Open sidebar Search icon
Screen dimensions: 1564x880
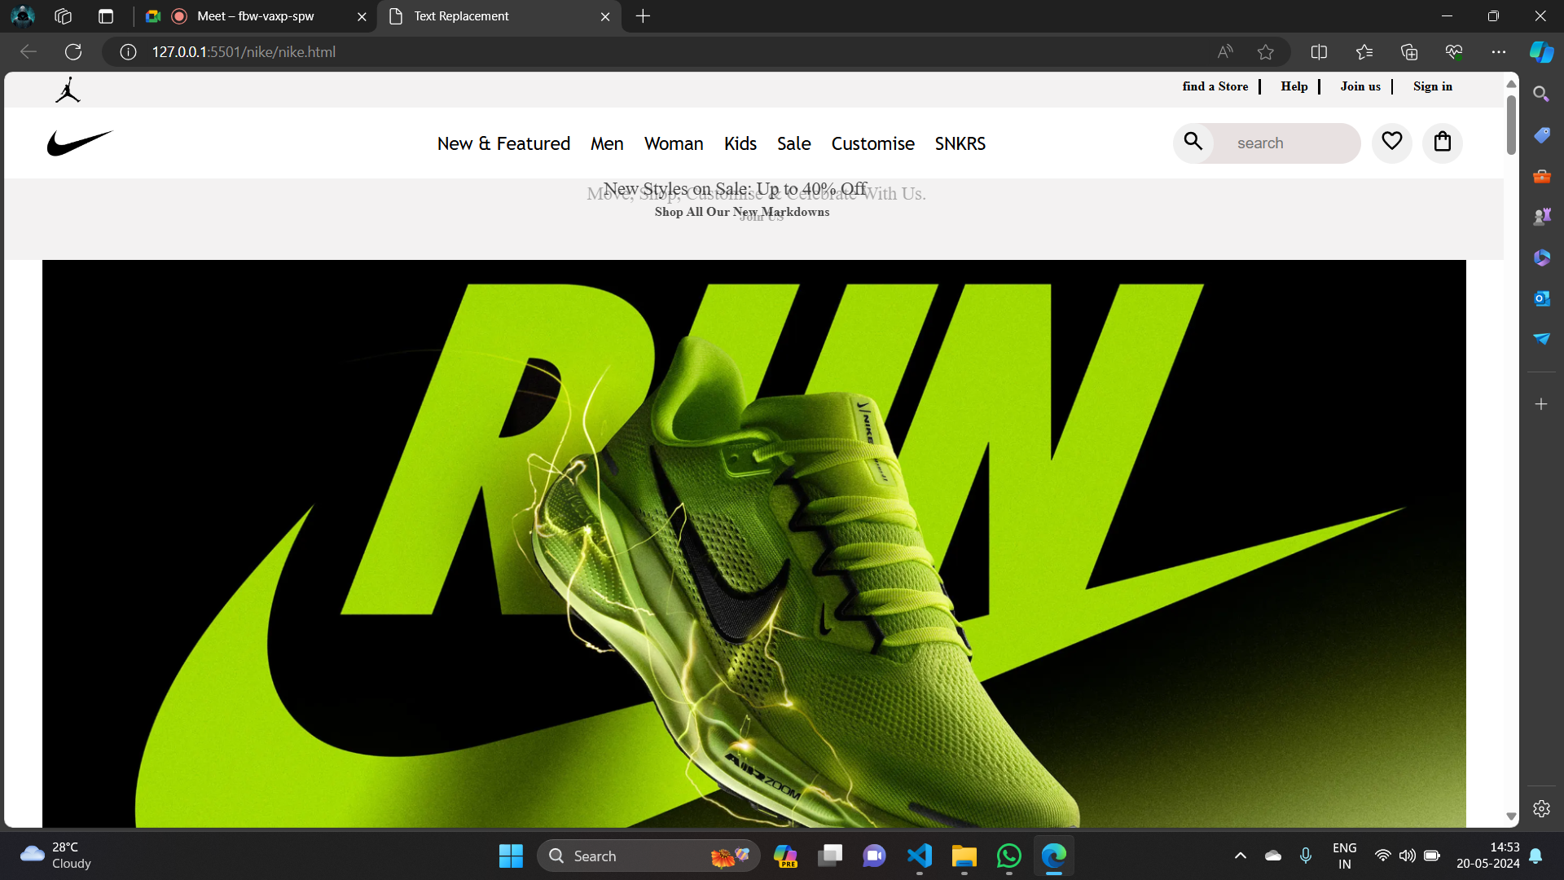tap(1541, 95)
